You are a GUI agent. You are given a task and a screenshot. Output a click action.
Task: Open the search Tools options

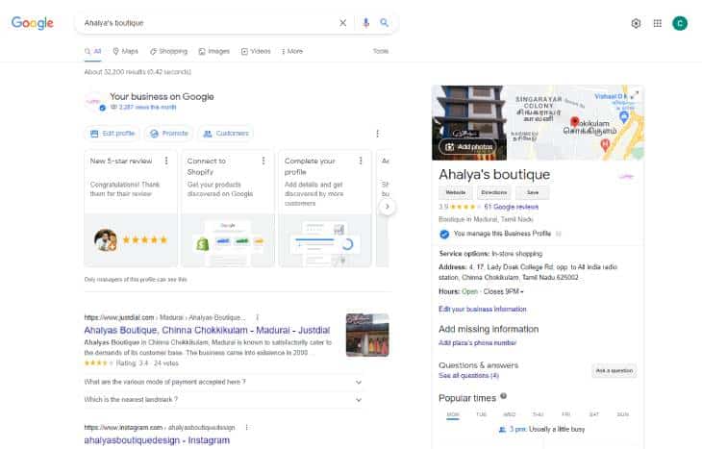(381, 52)
